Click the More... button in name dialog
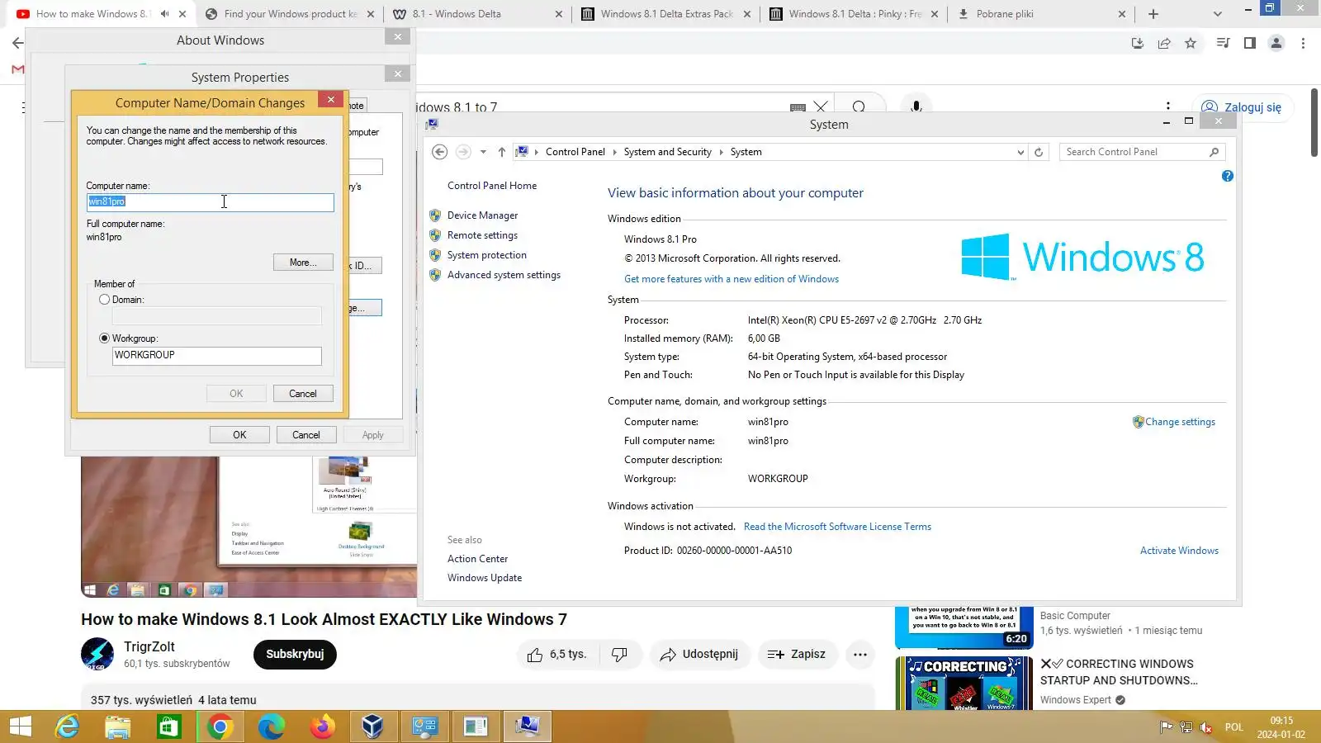Viewport: 1321px width, 743px height. click(x=303, y=263)
